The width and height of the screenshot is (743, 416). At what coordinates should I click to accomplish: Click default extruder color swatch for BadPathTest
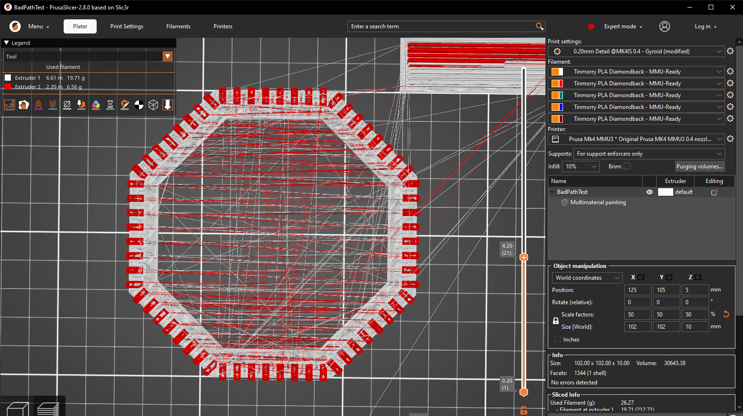[665, 192]
